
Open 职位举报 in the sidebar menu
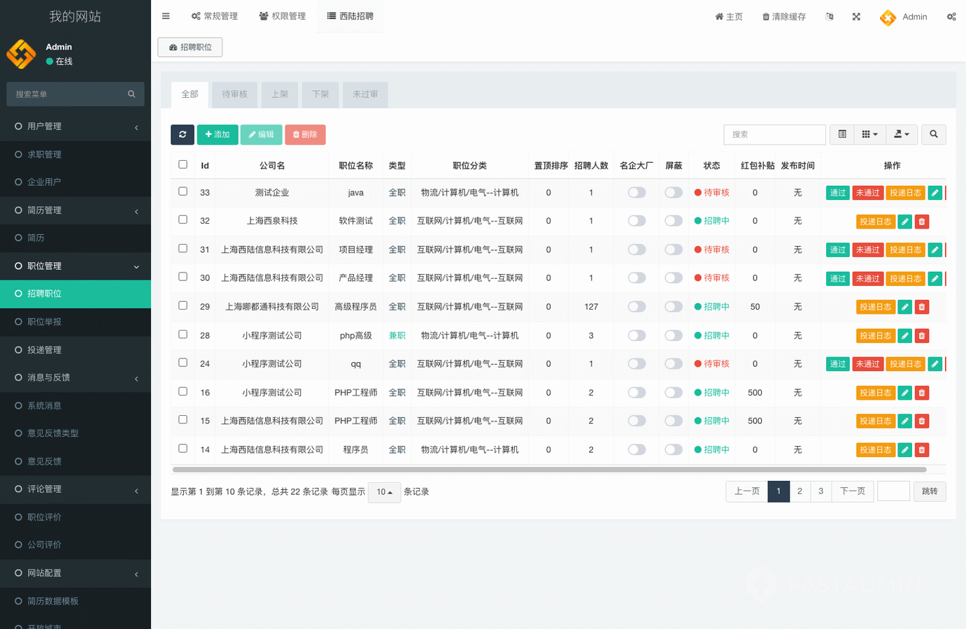pos(45,321)
